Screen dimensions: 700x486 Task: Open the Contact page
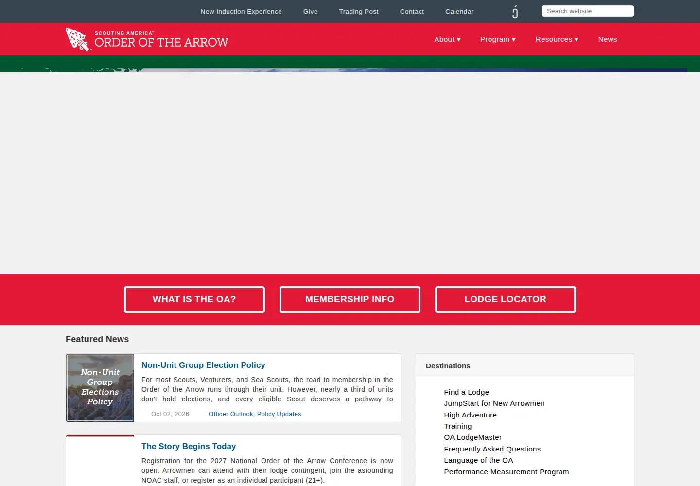(412, 11)
